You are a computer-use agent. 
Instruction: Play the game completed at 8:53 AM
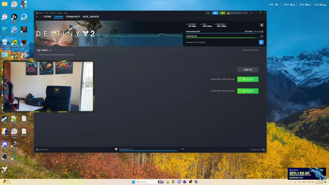[x=248, y=79]
